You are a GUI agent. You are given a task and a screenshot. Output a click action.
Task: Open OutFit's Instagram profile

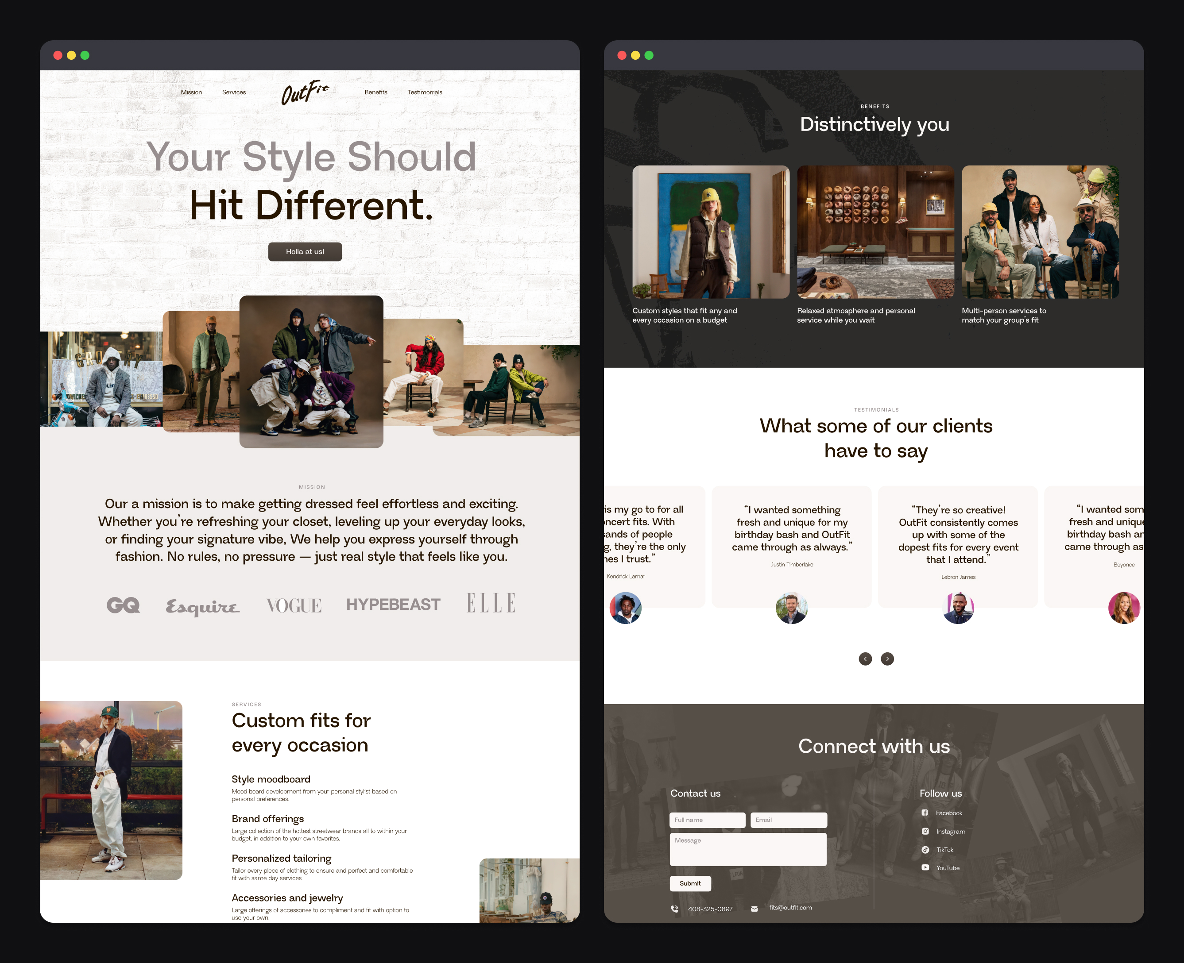[950, 831]
